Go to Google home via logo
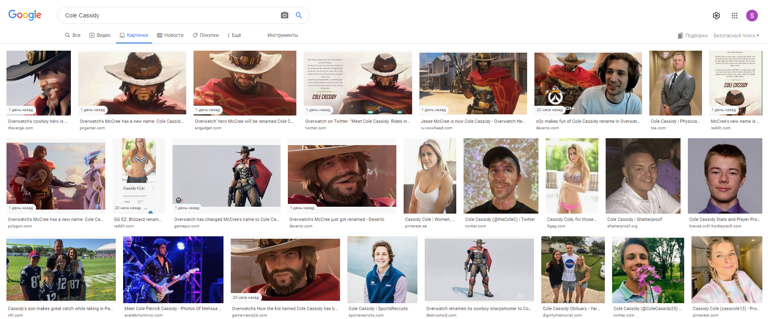 click(25, 15)
